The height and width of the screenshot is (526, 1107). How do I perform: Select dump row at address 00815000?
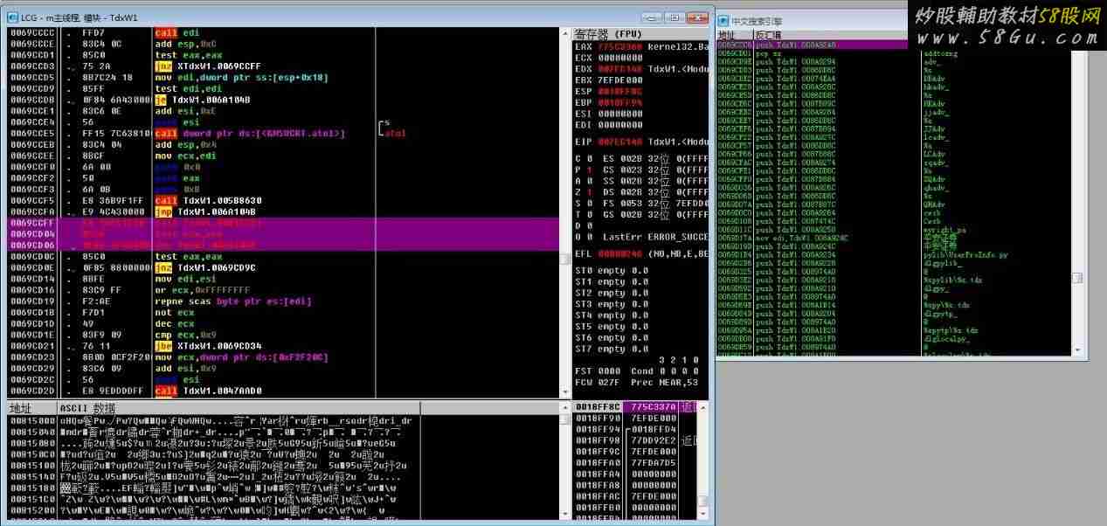pos(284,419)
